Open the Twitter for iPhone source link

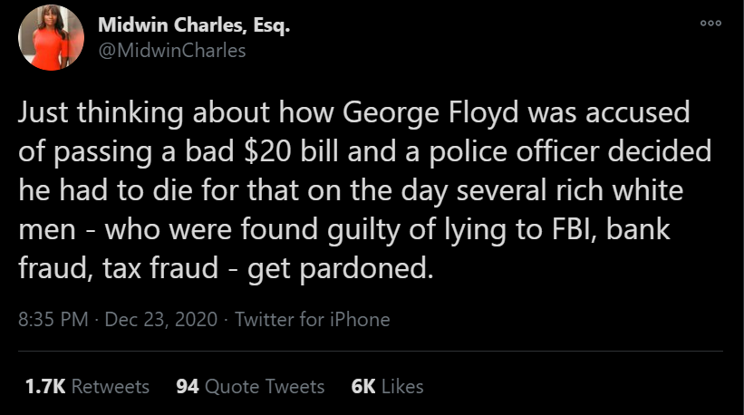click(x=312, y=319)
